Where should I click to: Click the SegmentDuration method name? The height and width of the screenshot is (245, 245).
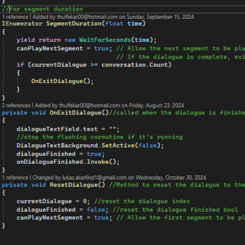click(74, 24)
